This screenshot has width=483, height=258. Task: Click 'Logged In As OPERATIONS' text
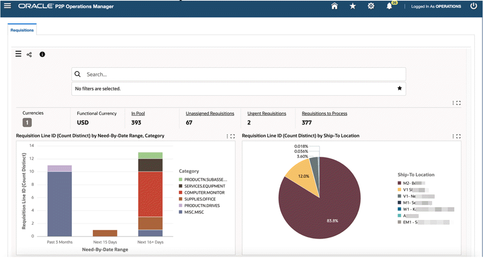click(436, 6)
